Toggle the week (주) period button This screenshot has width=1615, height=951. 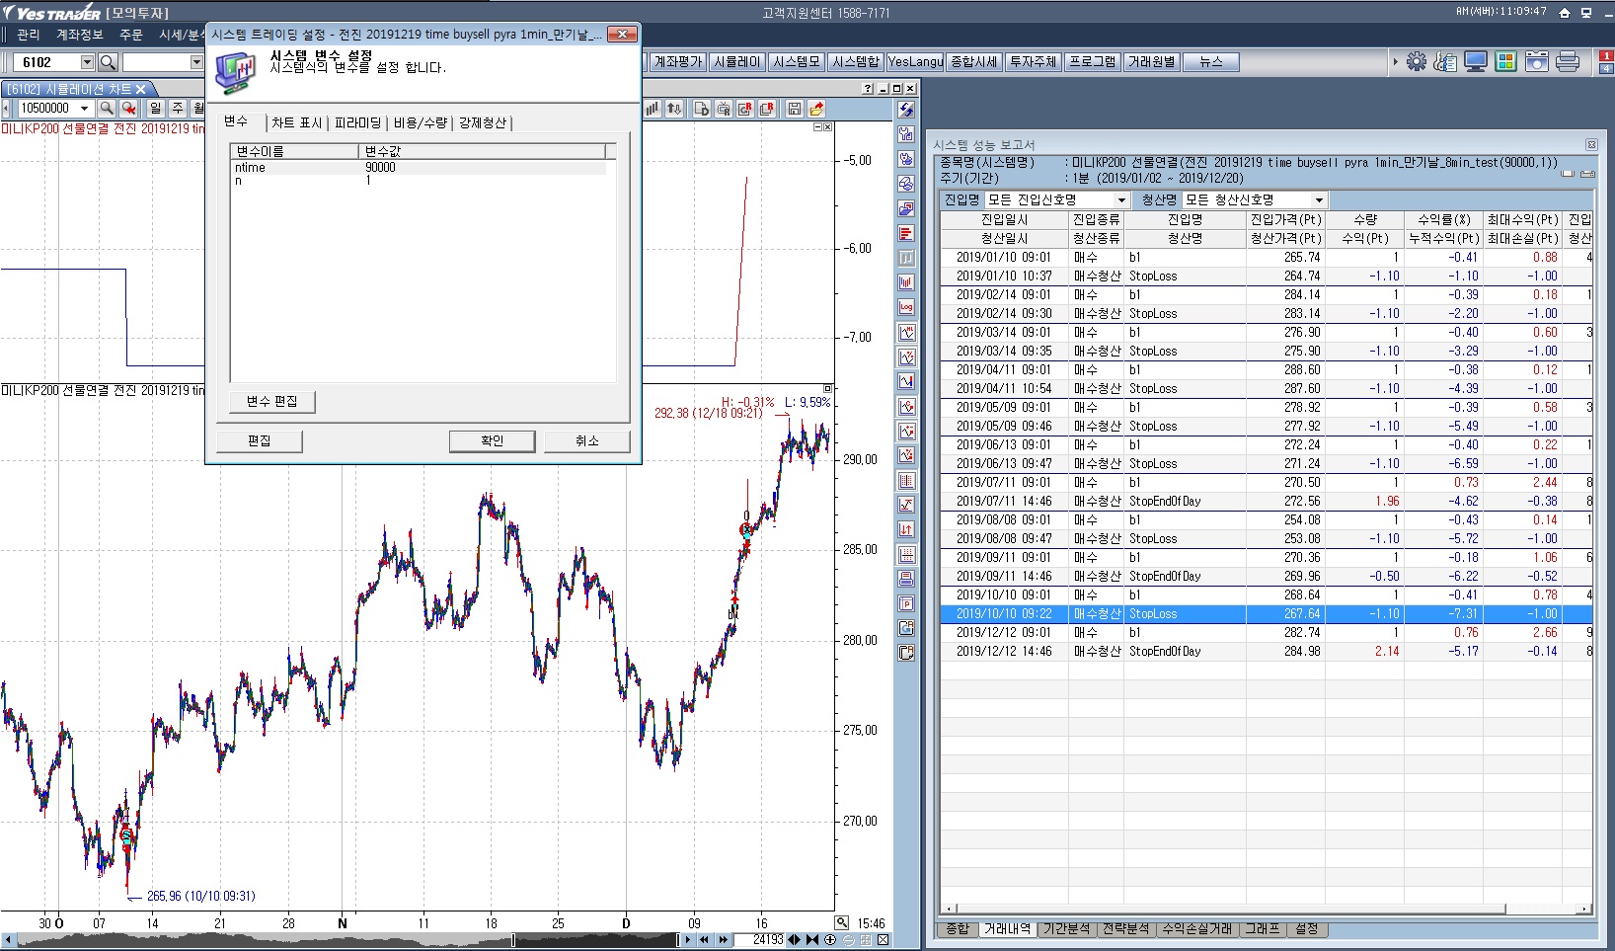[x=177, y=109]
